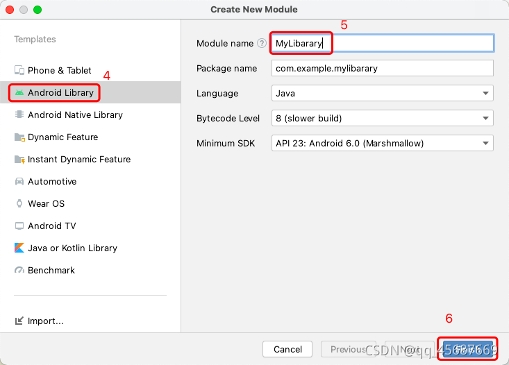Click the Phone & Tablet template icon

coord(19,70)
